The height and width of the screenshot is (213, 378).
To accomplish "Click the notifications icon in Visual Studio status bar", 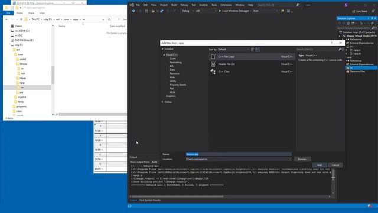I will point(370,206).
